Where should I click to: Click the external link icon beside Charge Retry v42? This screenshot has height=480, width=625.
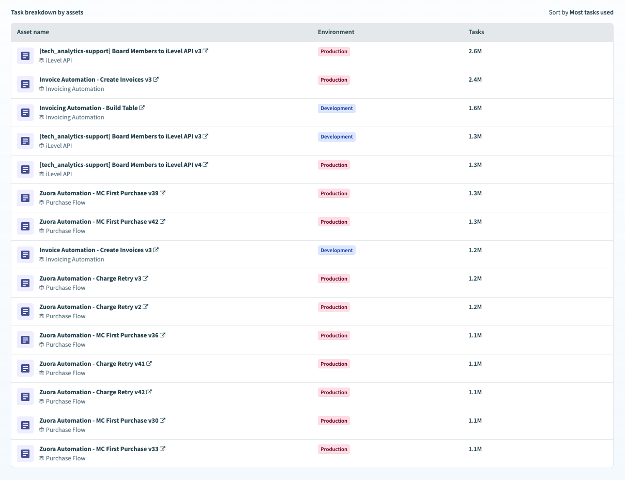[x=149, y=392]
